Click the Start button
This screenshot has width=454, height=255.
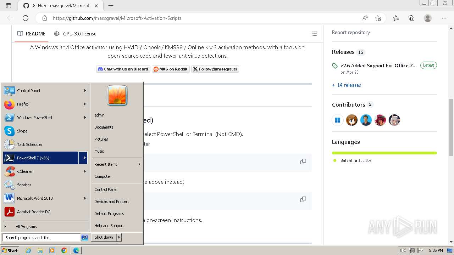pos(10,250)
